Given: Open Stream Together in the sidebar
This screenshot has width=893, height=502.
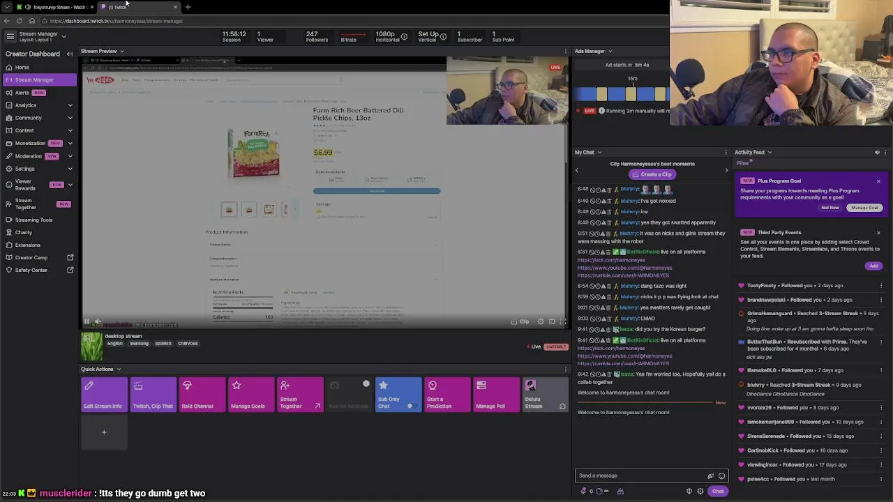Looking at the screenshot, I should [38, 204].
